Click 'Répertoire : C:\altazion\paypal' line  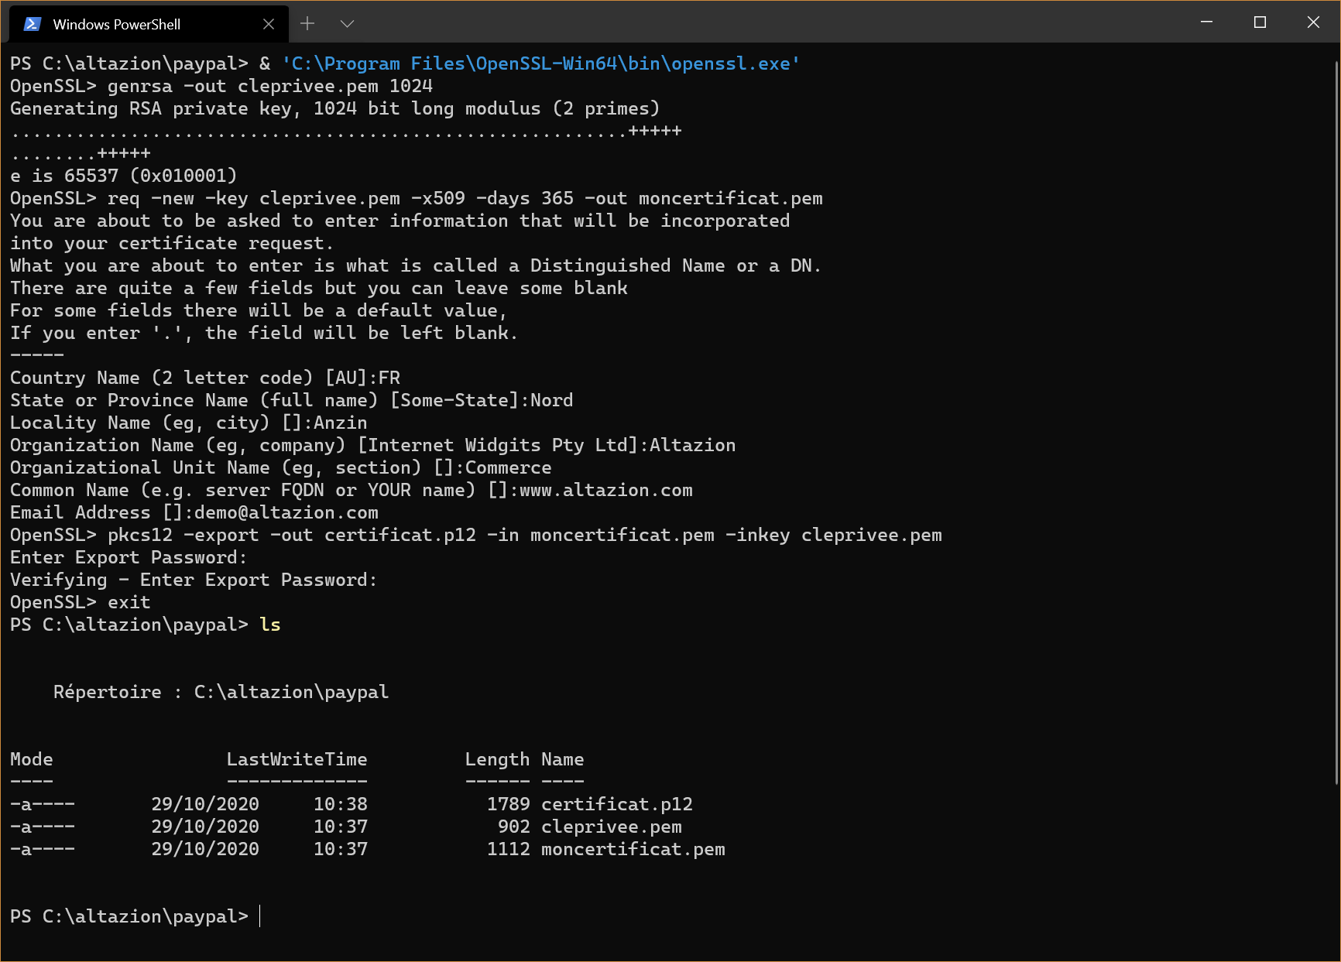(x=221, y=692)
